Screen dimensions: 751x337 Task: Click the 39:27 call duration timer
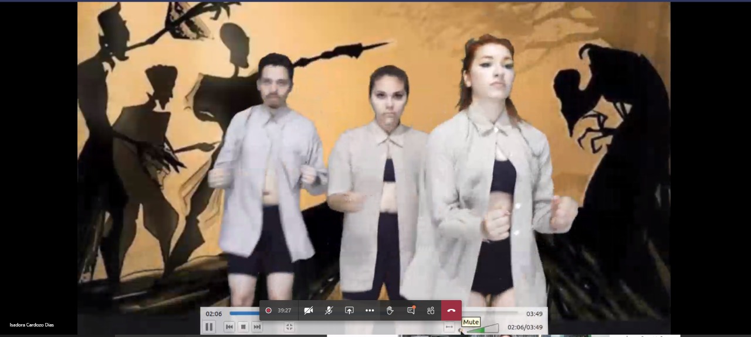coord(285,311)
